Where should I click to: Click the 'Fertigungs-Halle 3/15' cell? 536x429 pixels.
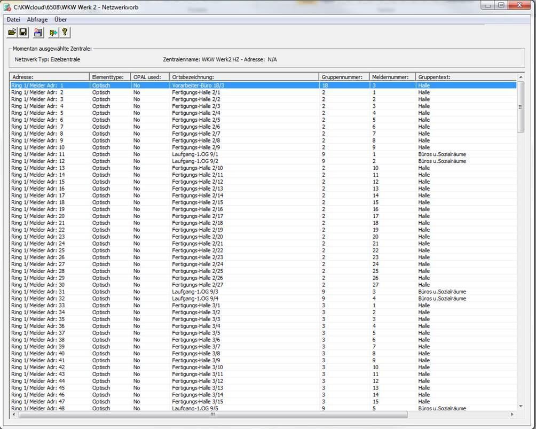198,402
